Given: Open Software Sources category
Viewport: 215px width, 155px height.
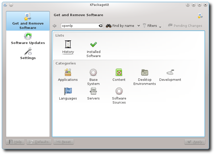Looking at the screenshot, I should 119,96.
